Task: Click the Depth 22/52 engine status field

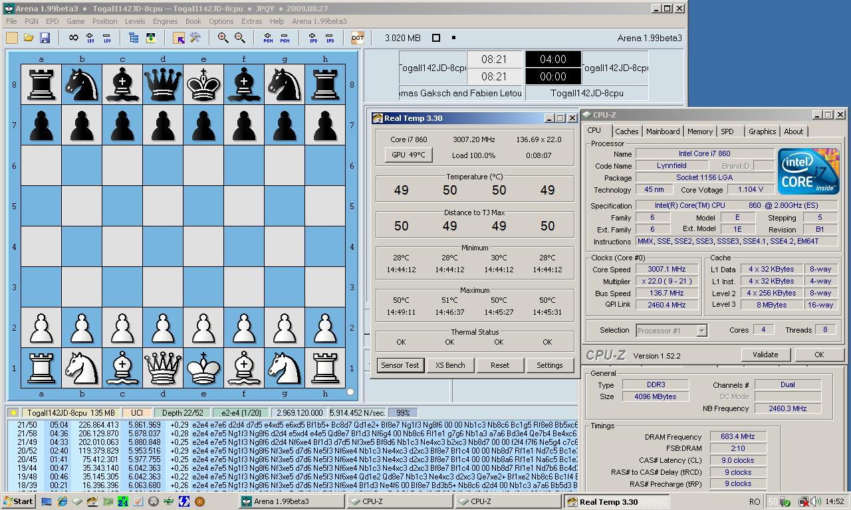Action: pos(182,413)
